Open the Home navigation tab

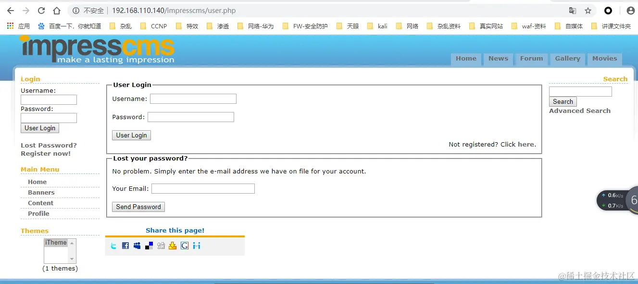[466, 59]
